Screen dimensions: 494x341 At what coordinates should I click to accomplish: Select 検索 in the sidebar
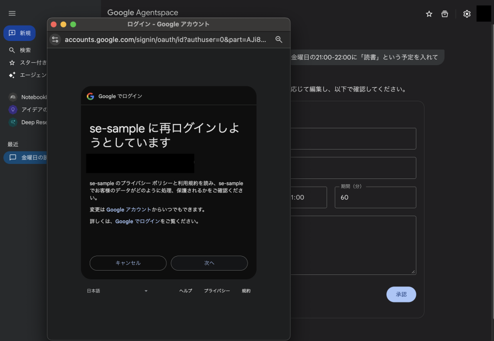25,50
